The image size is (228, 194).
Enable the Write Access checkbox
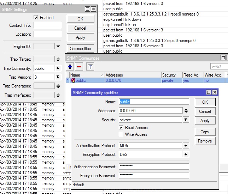[121, 134]
